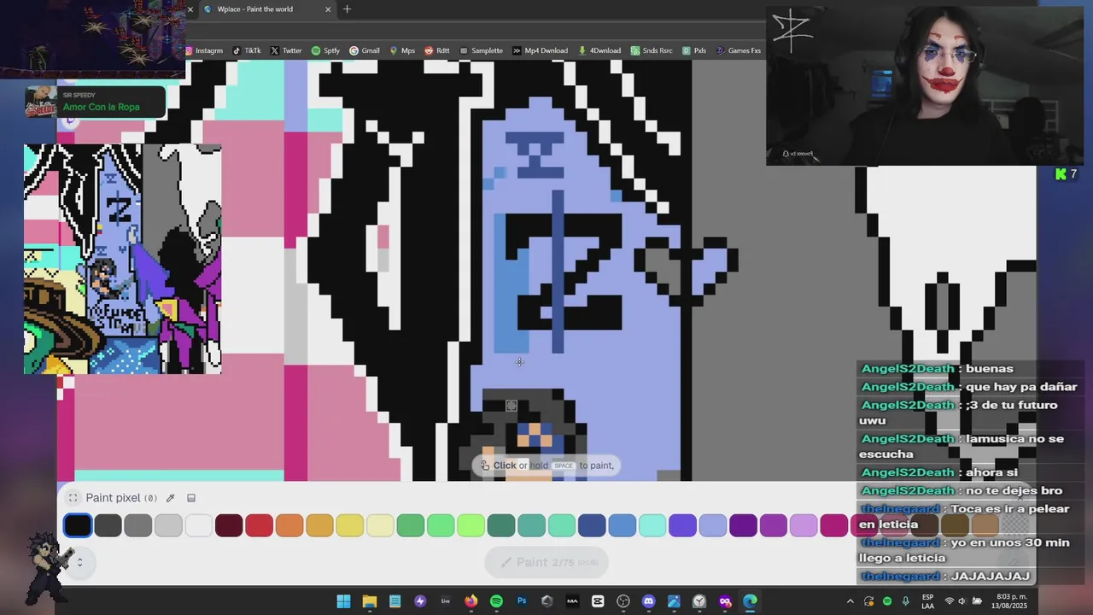Open the Rdtt bookmark
The width and height of the screenshot is (1093, 615).
coord(437,50)
